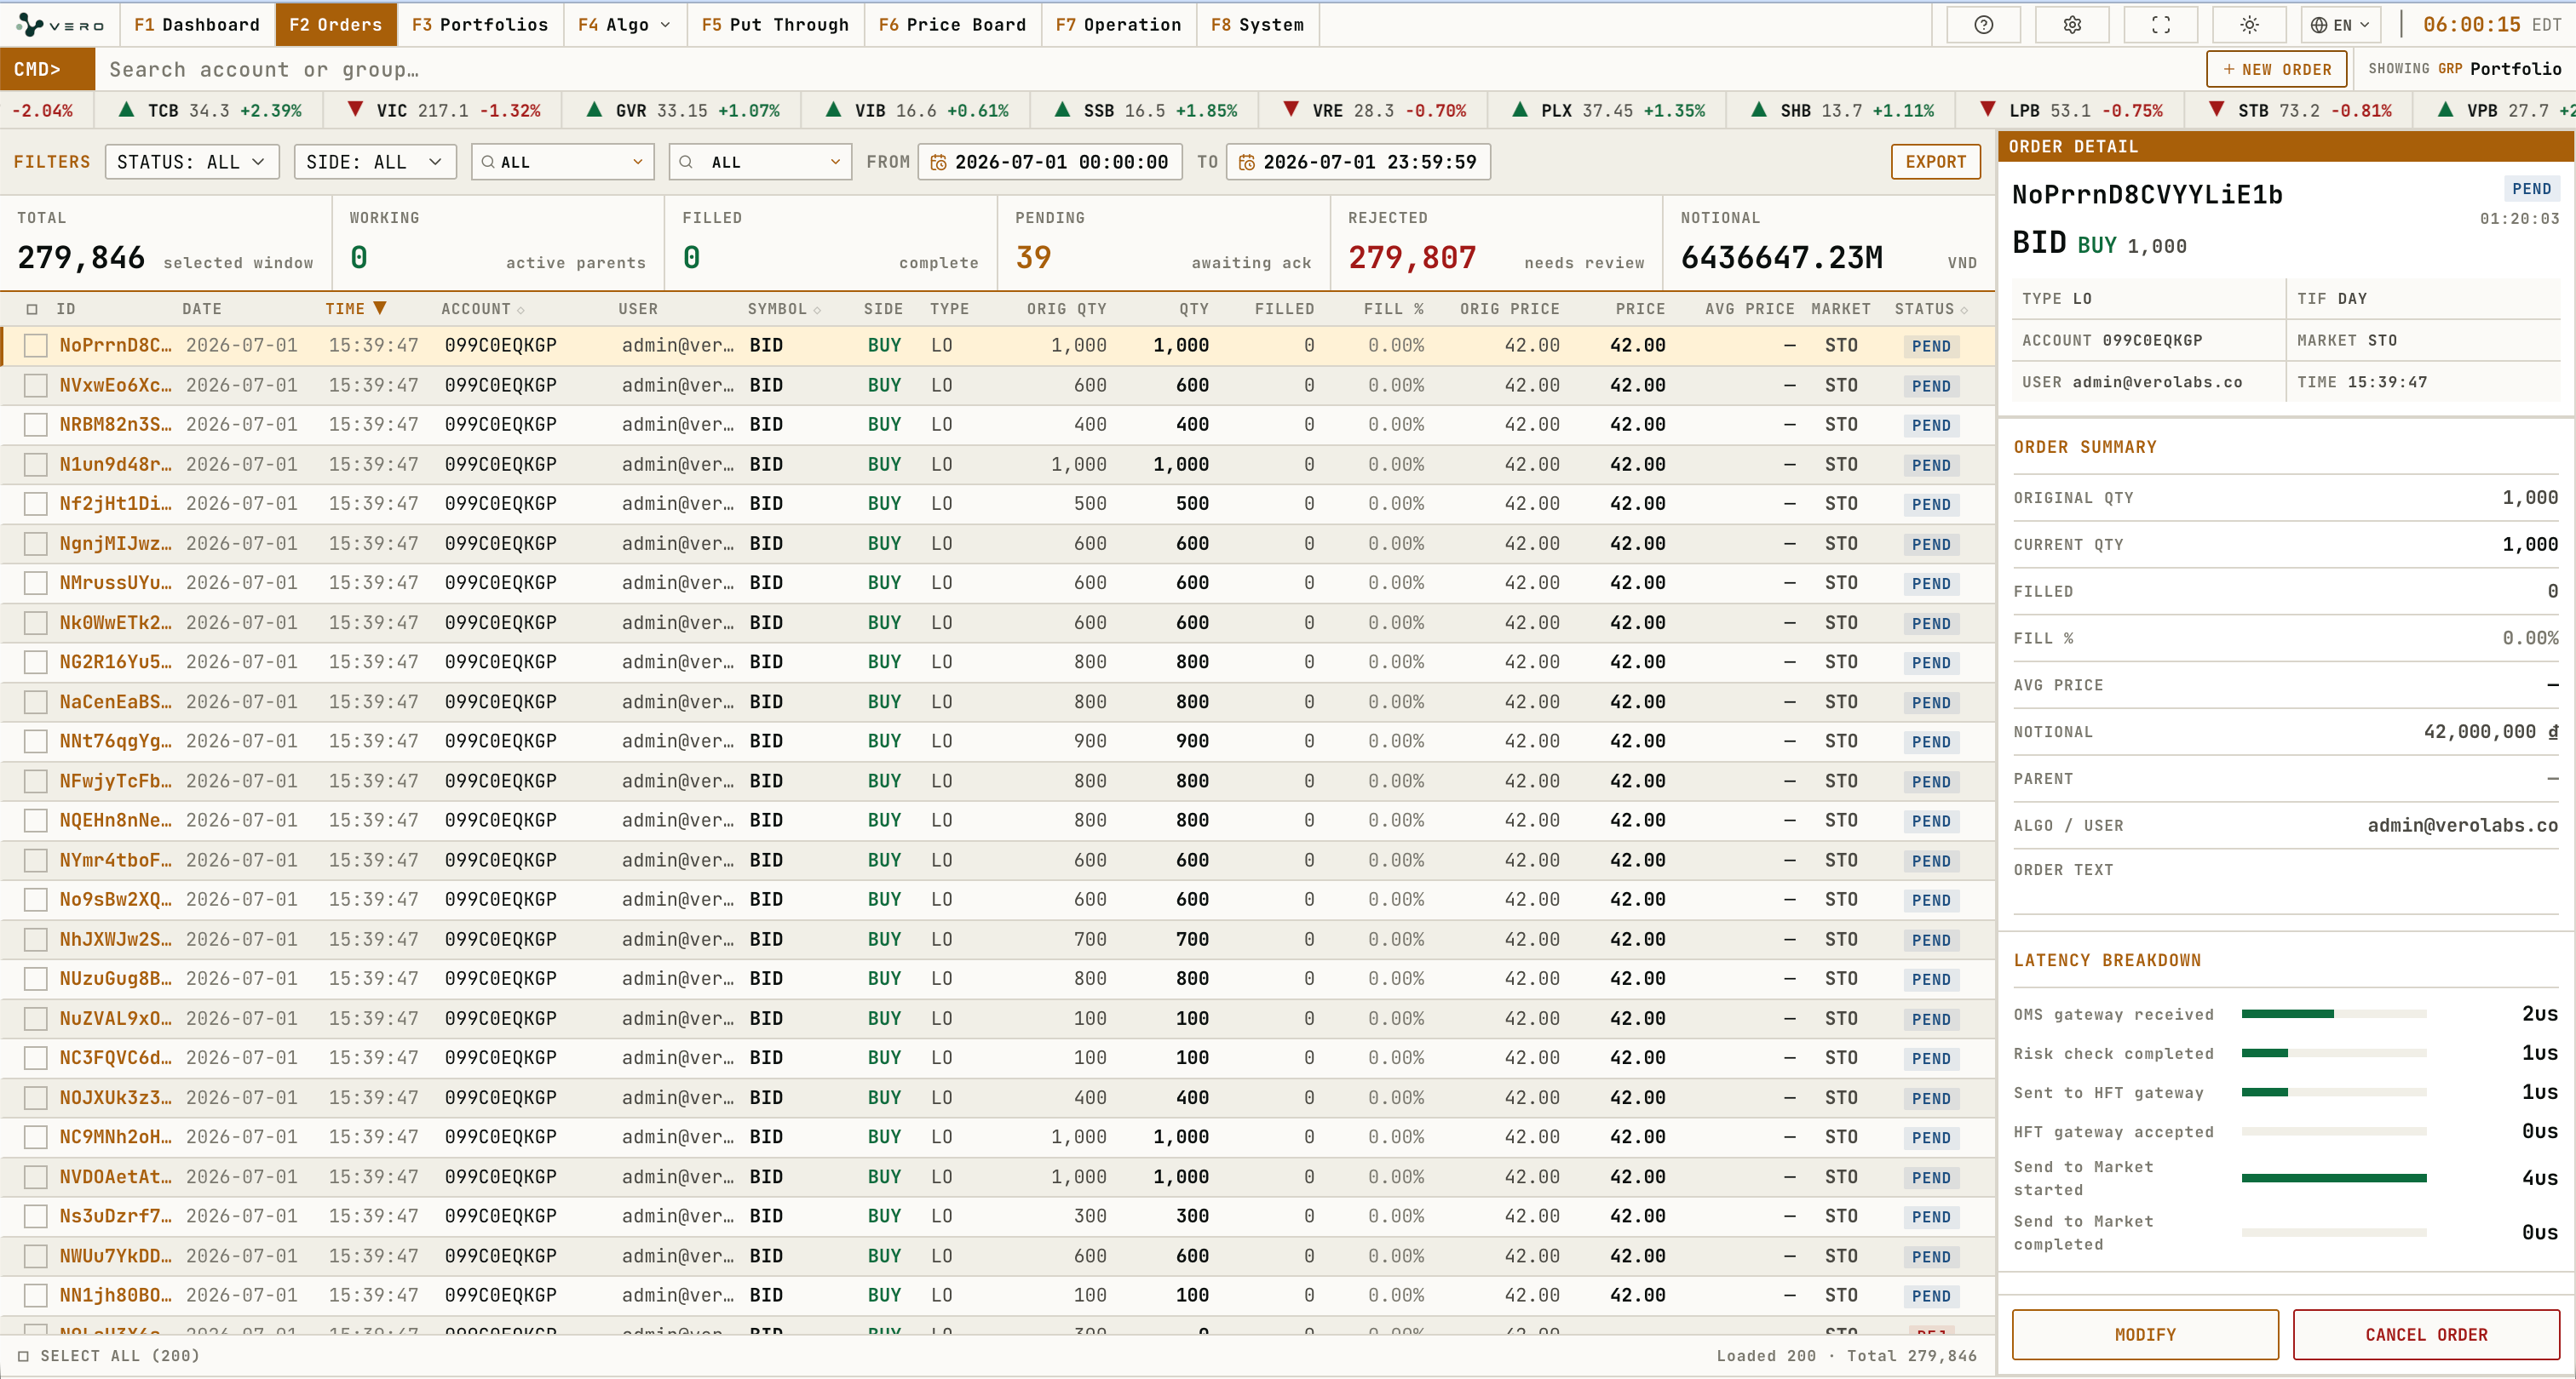The image size is (2576, 1379).
Task: Open order NhJXWJw2S ID link
Action: [x=115, y=939]
